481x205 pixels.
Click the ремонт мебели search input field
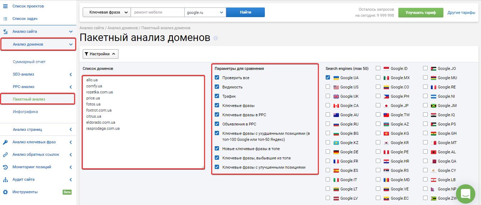[x=157, y=12]
